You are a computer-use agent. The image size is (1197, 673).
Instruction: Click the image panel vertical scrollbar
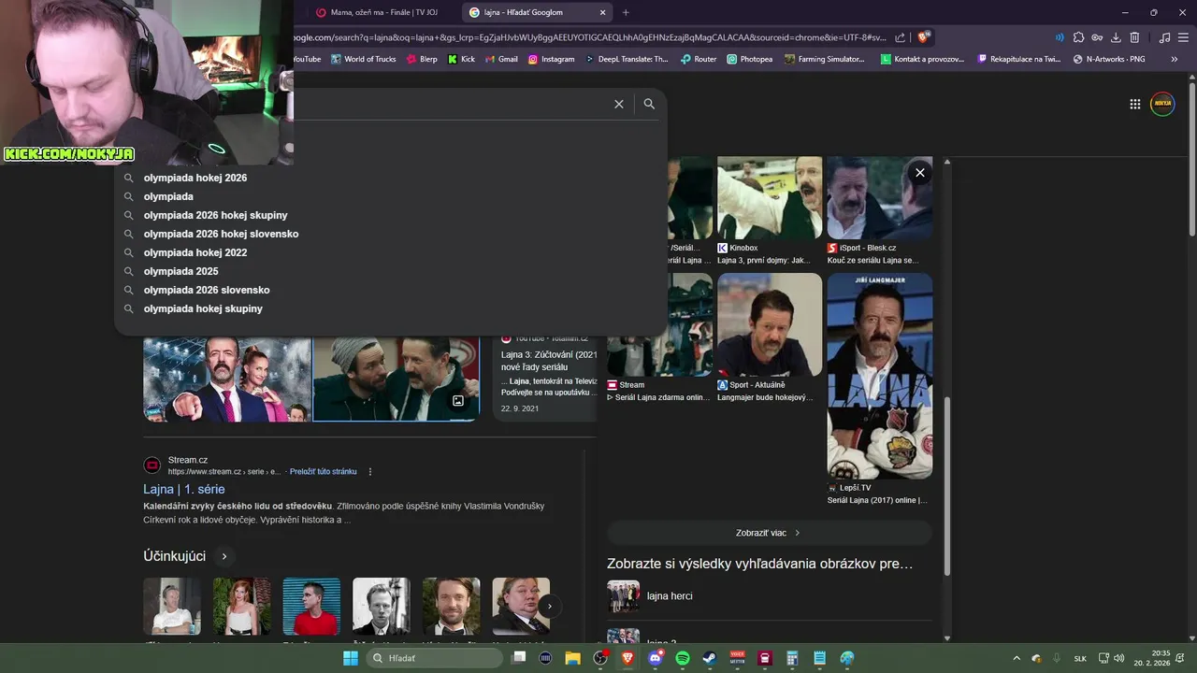click(947, 486)
